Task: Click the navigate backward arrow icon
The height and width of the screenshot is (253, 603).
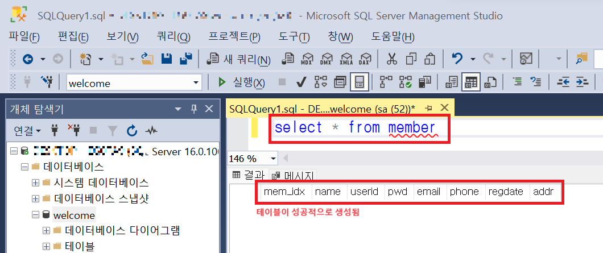Action: click(x=28, y=59)
